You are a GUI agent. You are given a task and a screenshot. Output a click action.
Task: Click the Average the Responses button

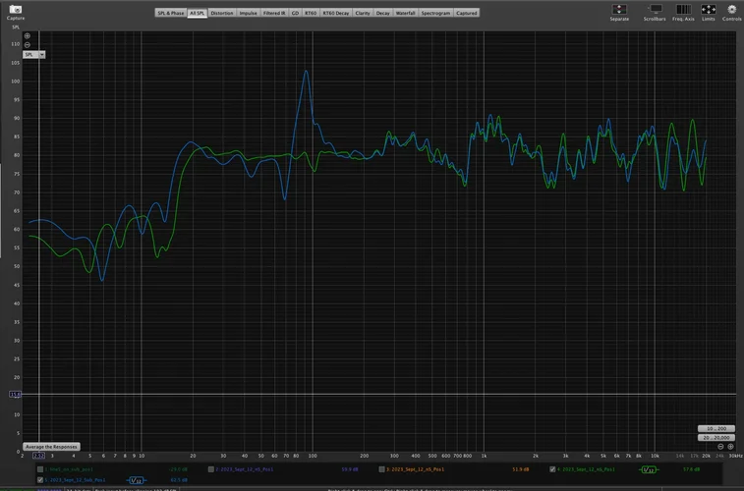click(51, 447)
